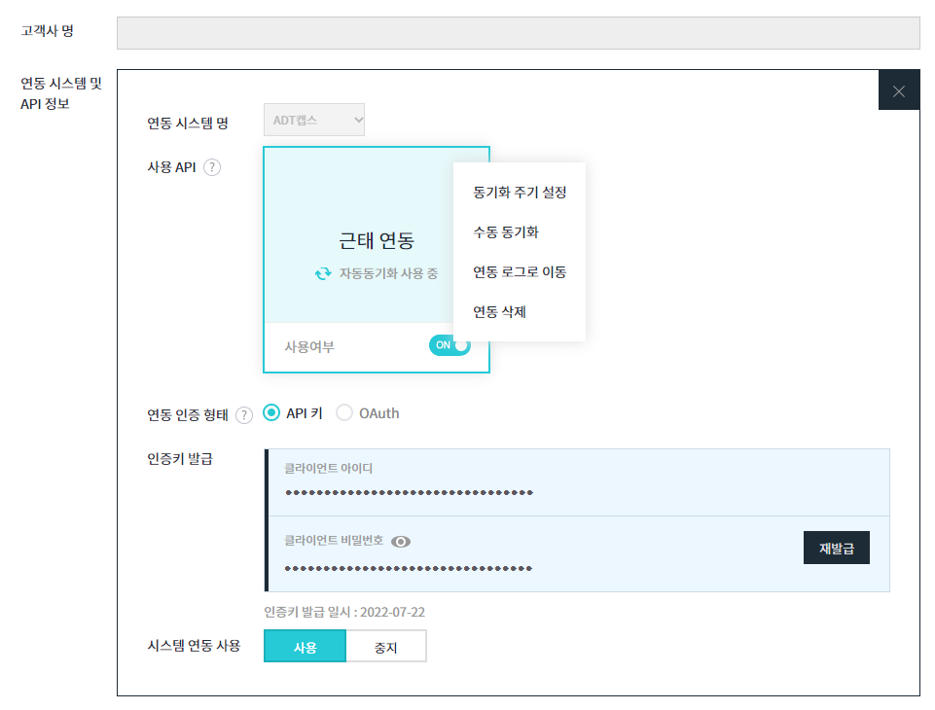
Task: Click the 중지 button for 시스템 연동
Action: pos(385,647)
